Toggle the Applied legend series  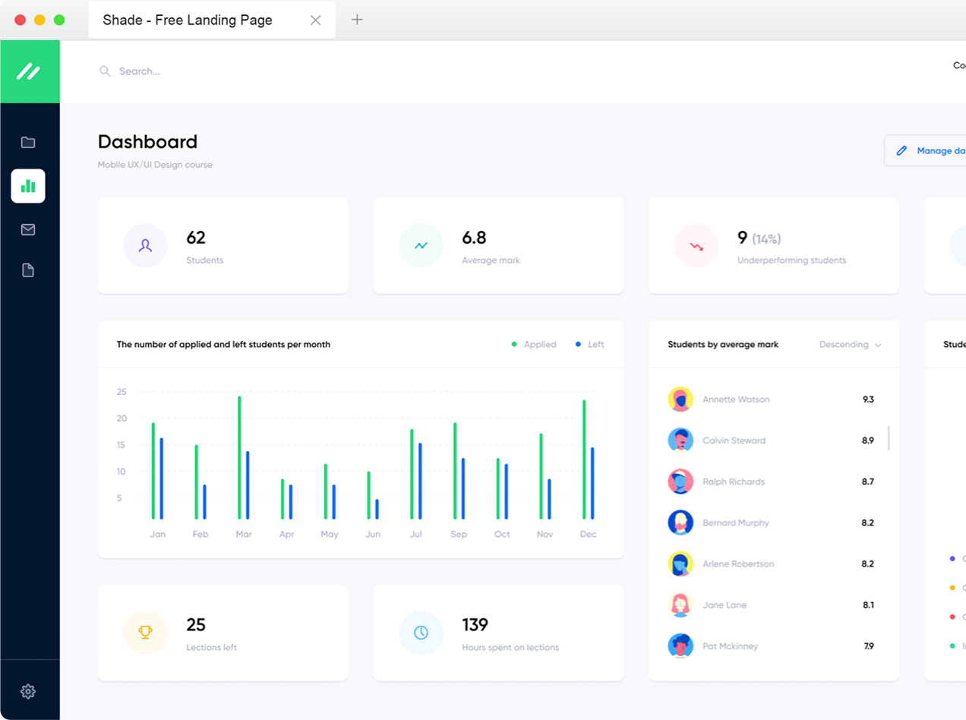pos(534,344)
